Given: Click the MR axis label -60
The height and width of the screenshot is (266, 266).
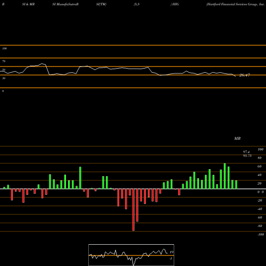Looking at the screenshot, I should [260, 218].
